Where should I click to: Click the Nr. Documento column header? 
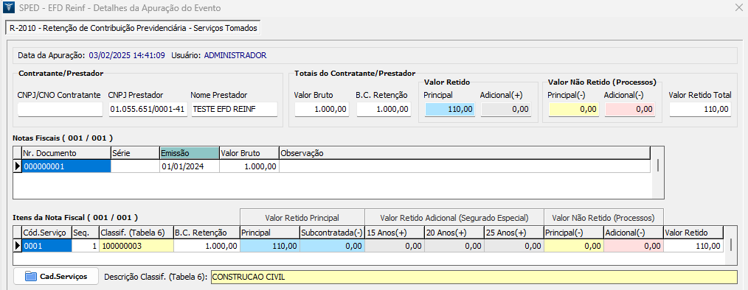[66, 153]
